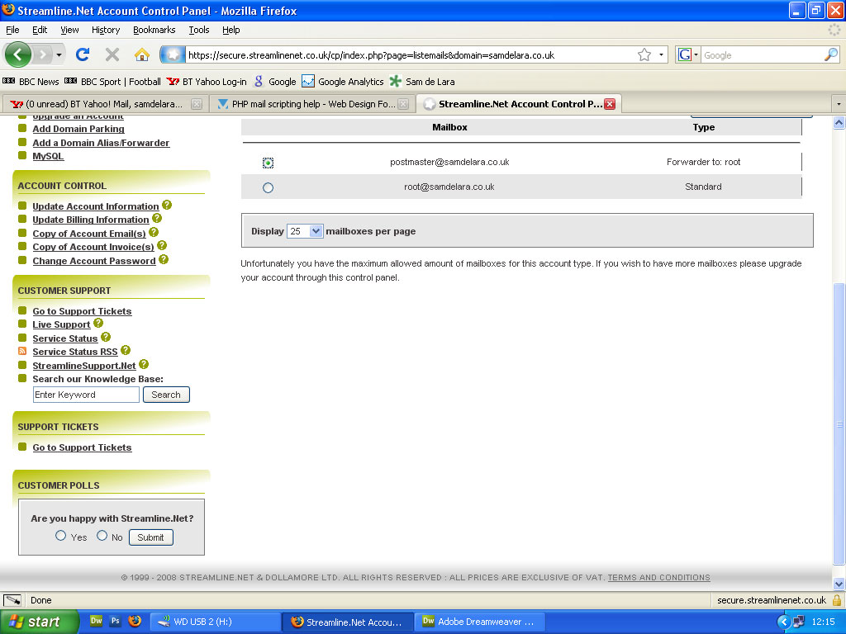Click help icon beside Copy of Account Invoice(s)
This screenshot has height=634, width=846.
click(x=162, y=245)
